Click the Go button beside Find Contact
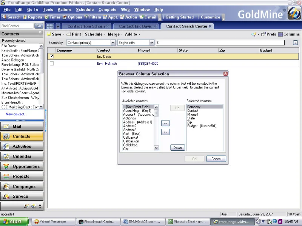Viewport: 302px width, 226px height. 39,26
